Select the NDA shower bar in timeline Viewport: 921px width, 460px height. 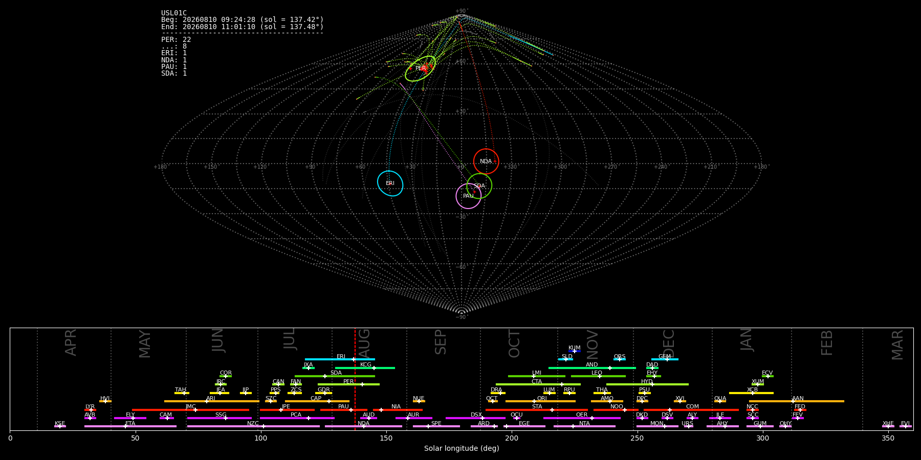(363, 426)
